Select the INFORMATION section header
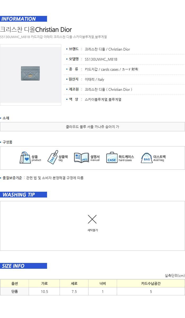 [24, 19]
